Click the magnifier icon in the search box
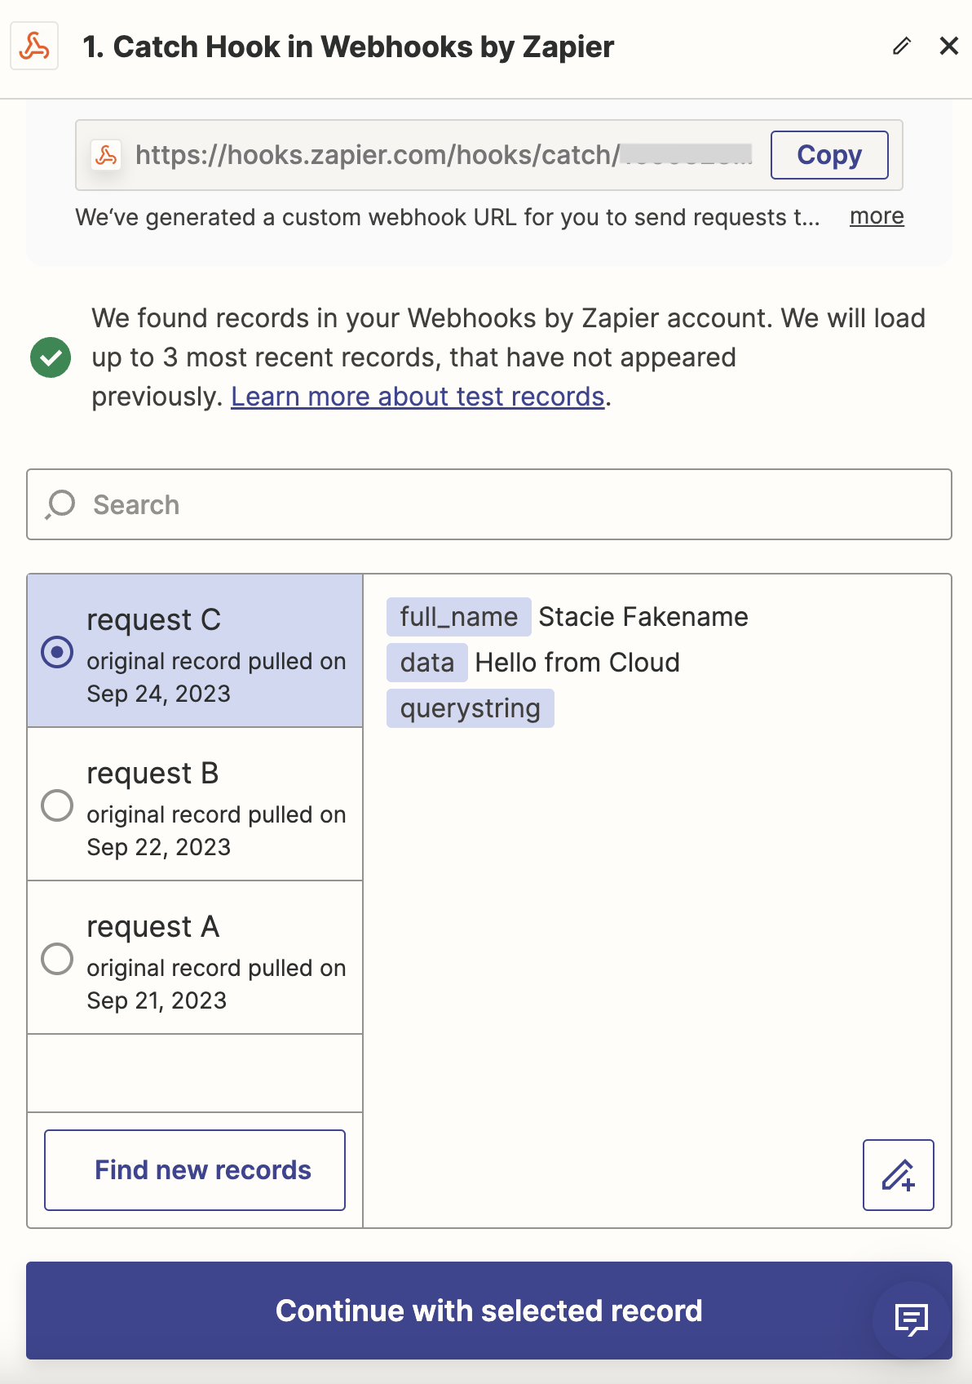 pos(60,504)
